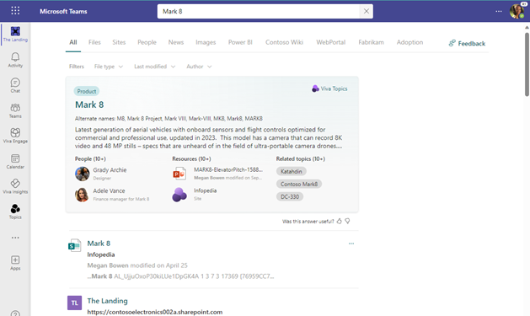Switch to the Images tab
This screenshot has width=530, height=316.
point(206,42)
